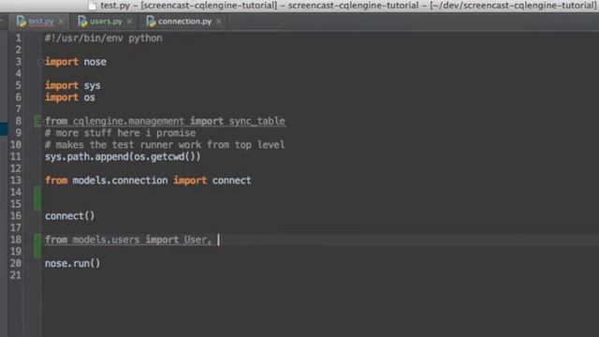Click 'sync_table' in the cqlengine import line
This screenshot has width=599, height=337.
tap(257, 121)
